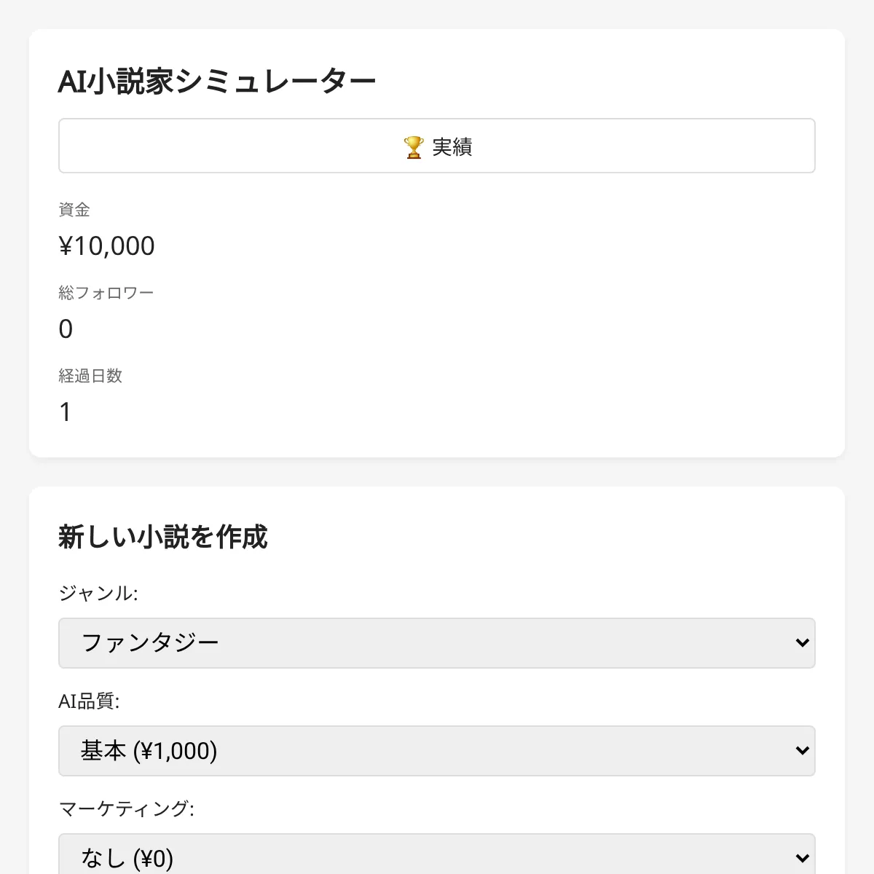This screenshot has width=874, height=874.
Task: Click the AI小説家シミュレーター title heading
Action: pos(217,81)
